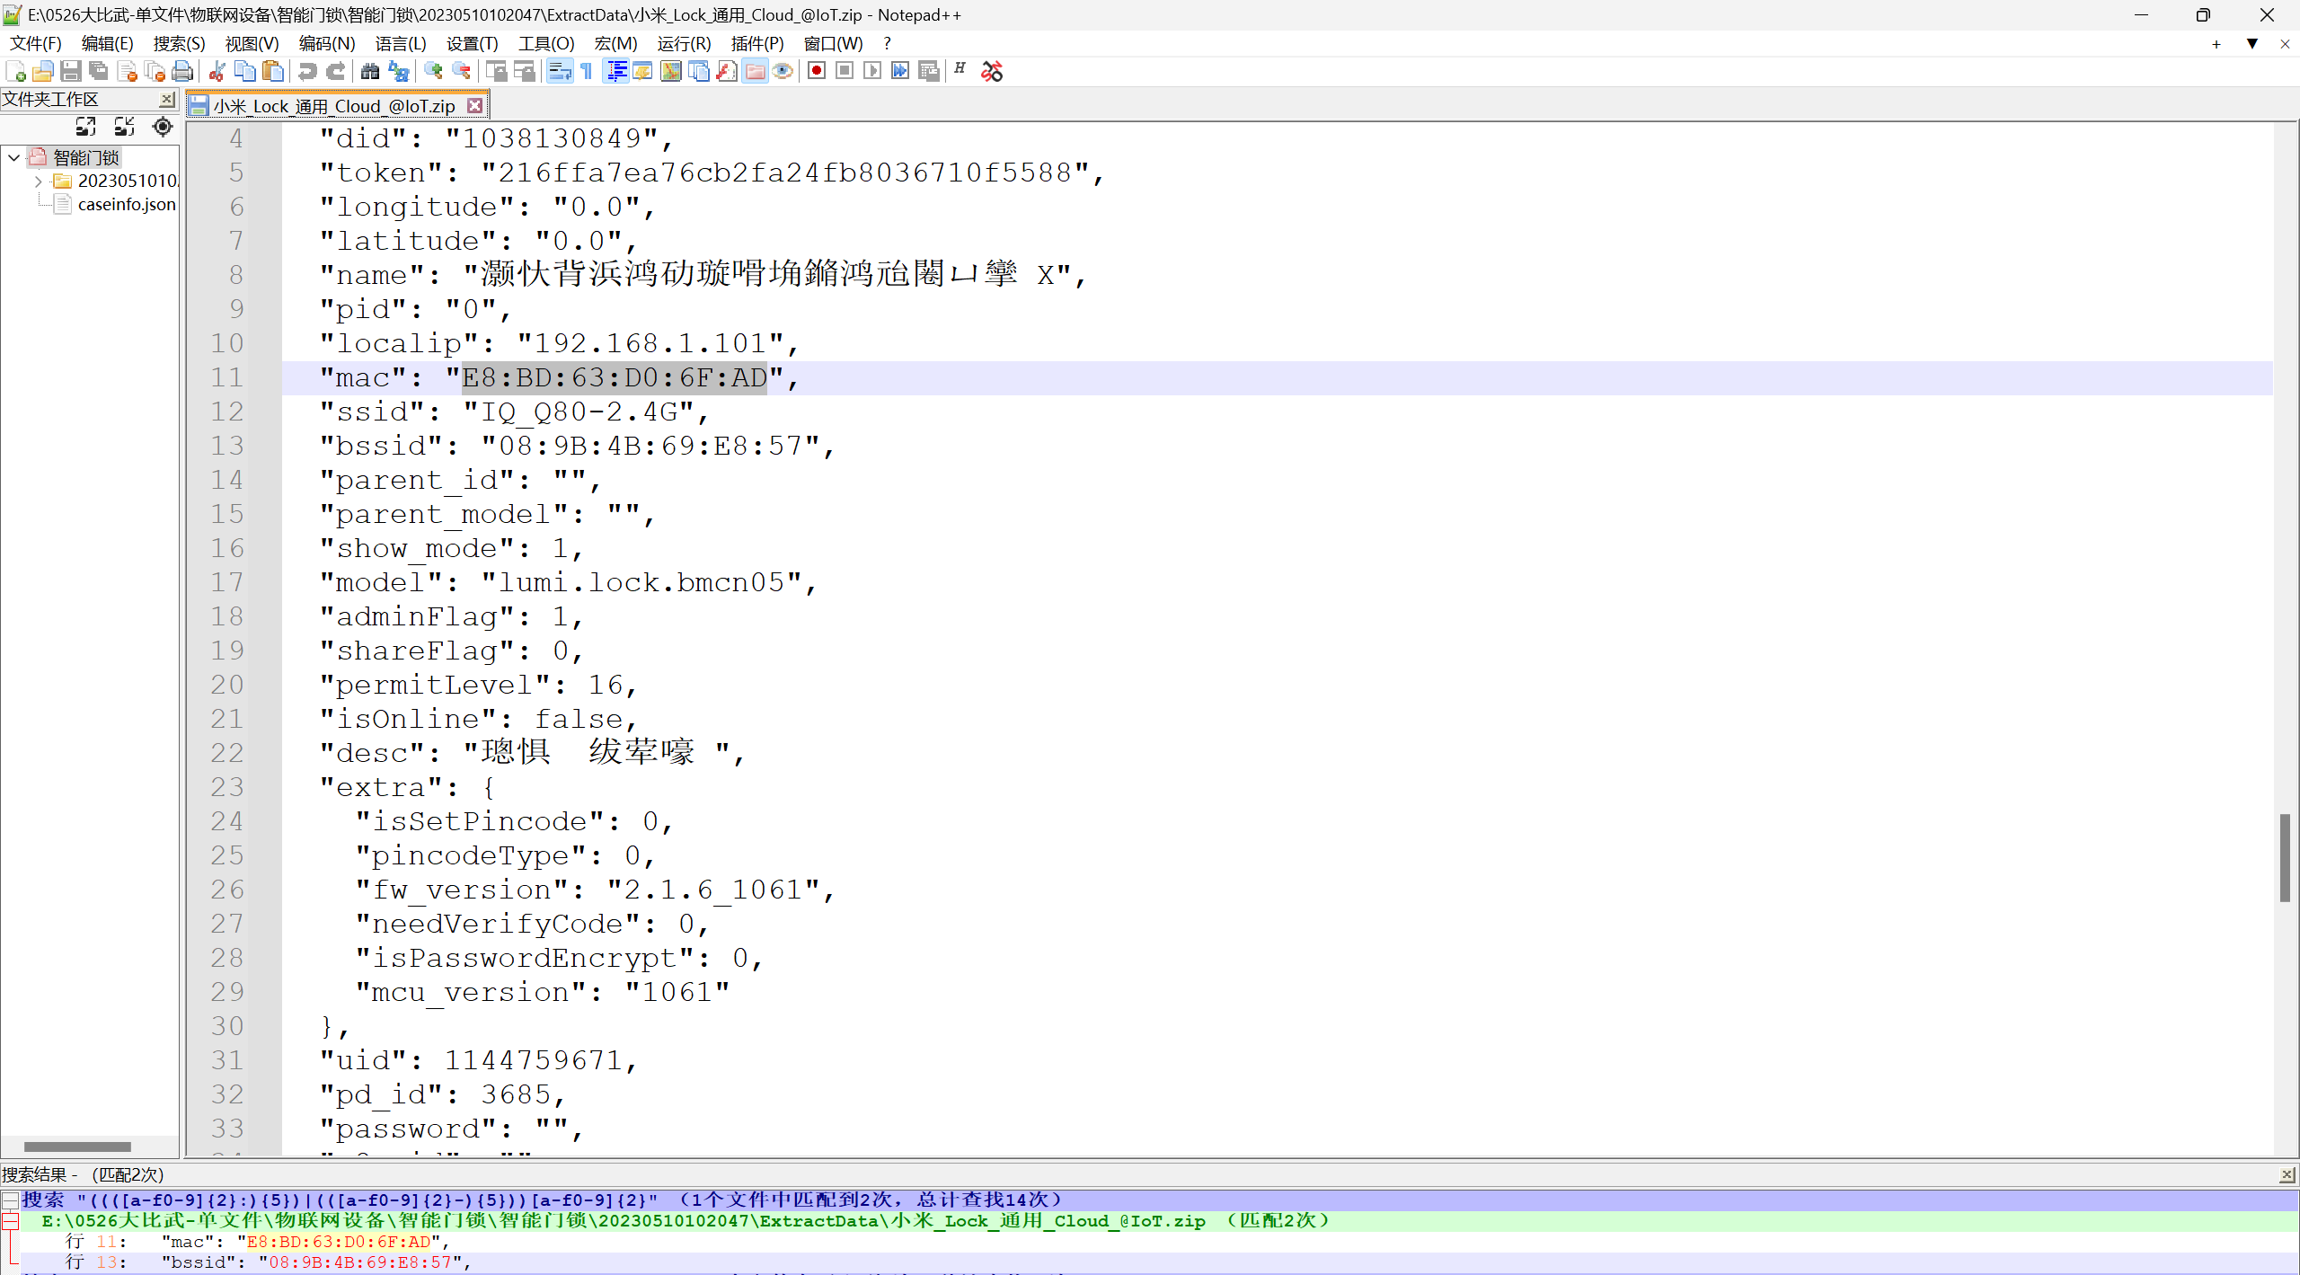Click the Playback macro icon

click(872, 71)
